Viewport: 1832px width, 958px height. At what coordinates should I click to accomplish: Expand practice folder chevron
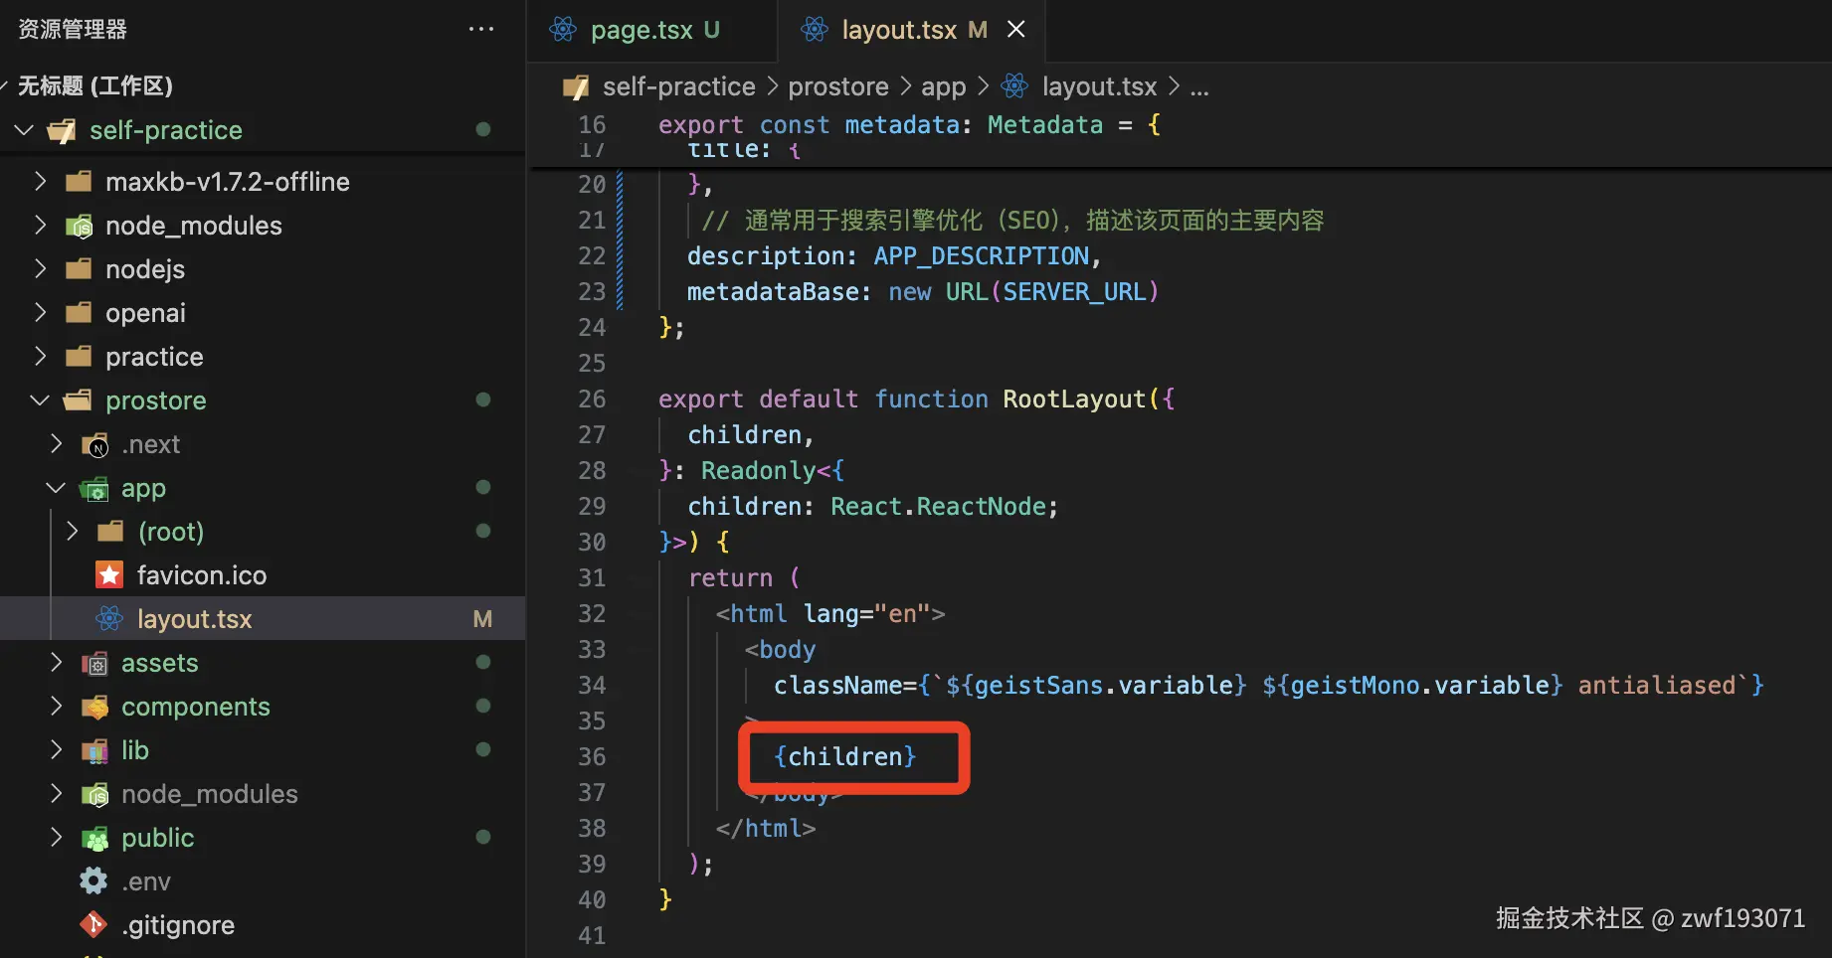click(41, 357)
